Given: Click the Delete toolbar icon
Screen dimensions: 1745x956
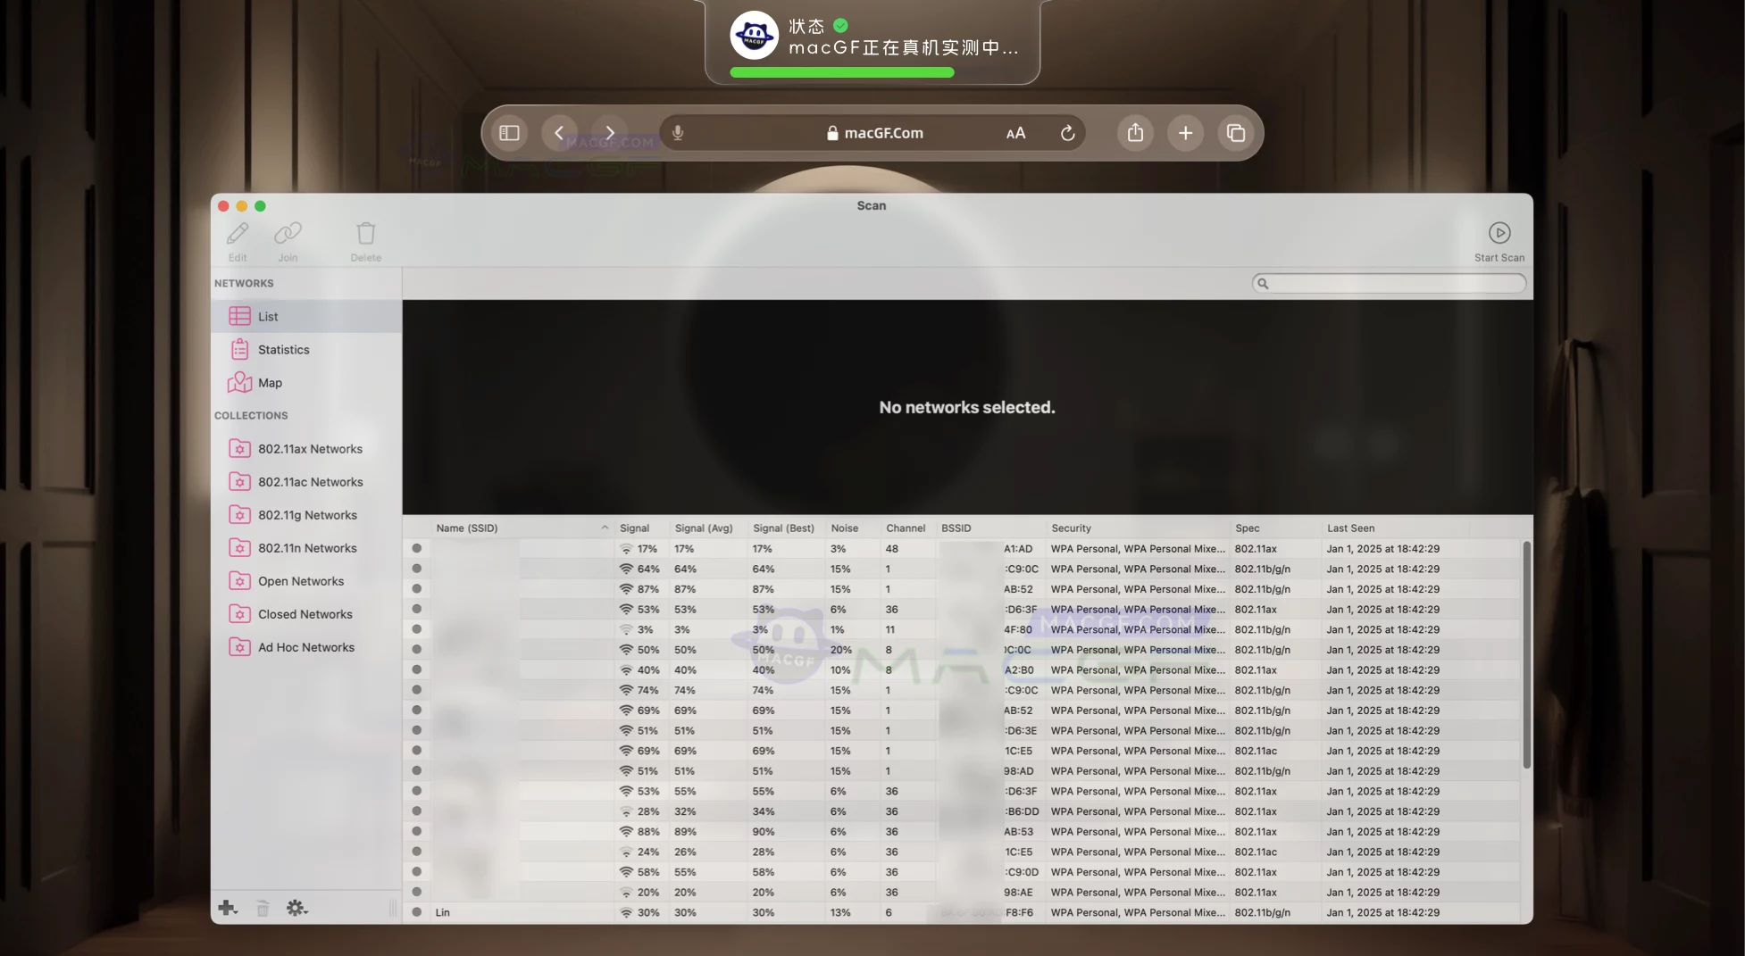Looking at the screenshot, I should (x=366, y=234).
